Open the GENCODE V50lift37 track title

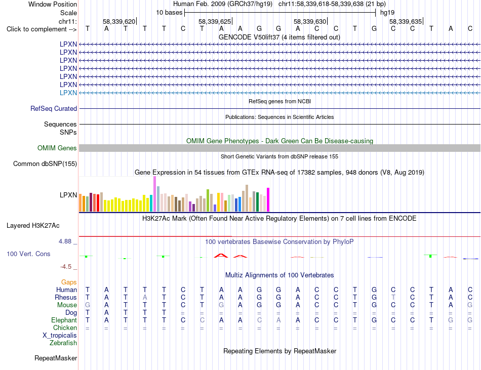279,37
